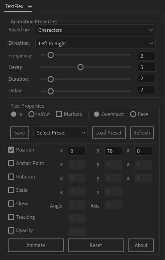Click the Reset button
The height and width of the screenshot is (260, 165).
96,245
